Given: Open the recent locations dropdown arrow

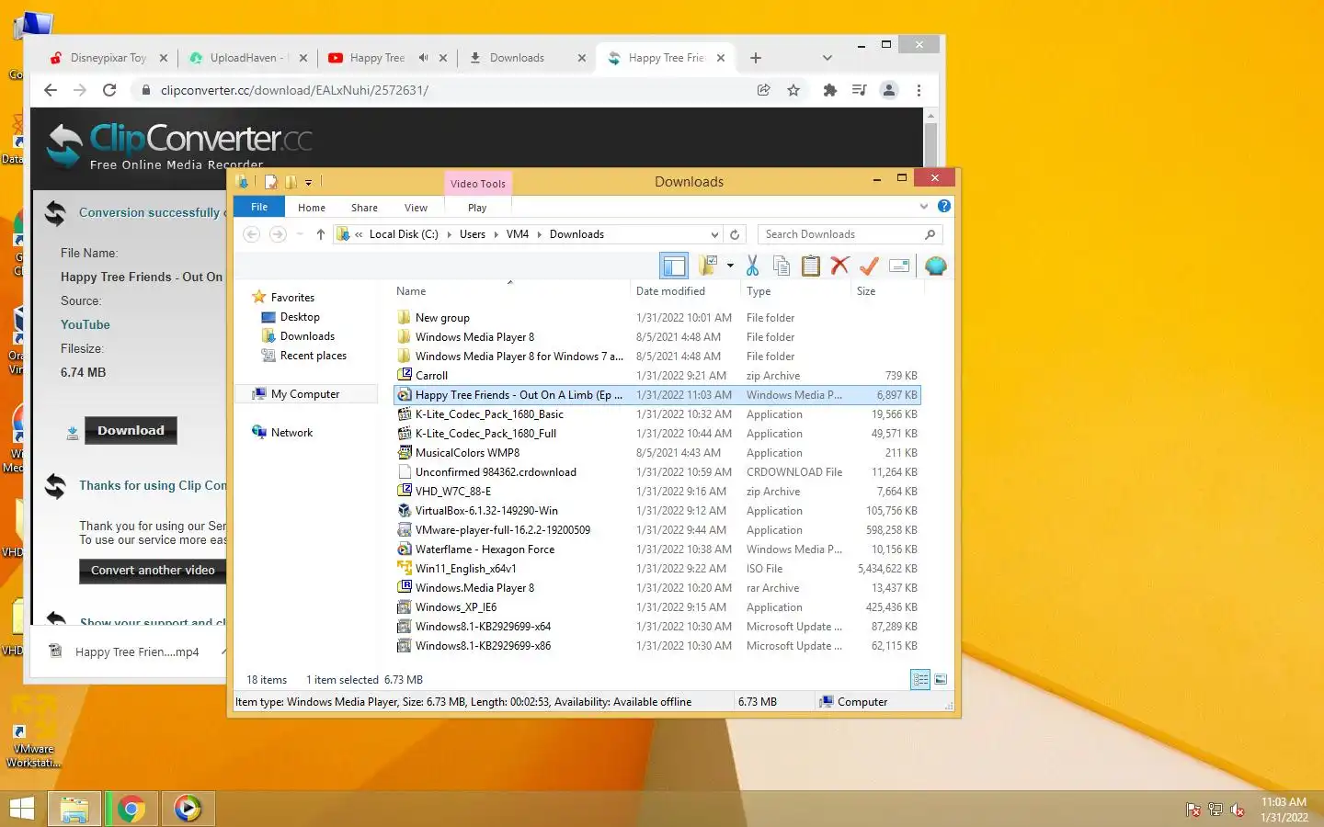Looking at the screenshot, I should click(x=300, y=234).
